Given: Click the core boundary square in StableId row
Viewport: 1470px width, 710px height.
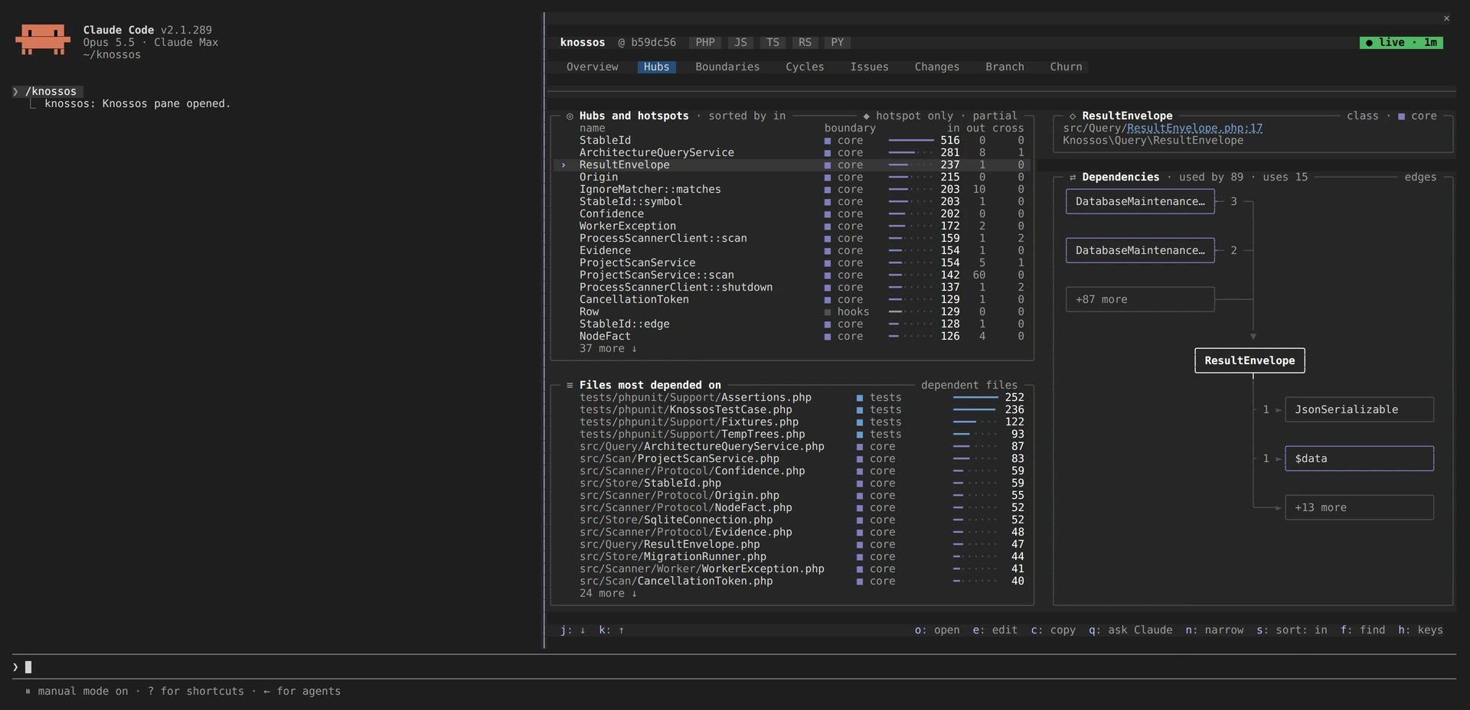Looking at the screenshot, I should 827,141.
